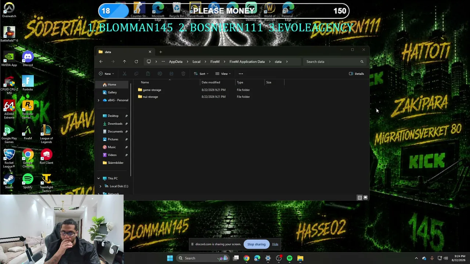Open the New item dropdown

click(x=106, y=74)
